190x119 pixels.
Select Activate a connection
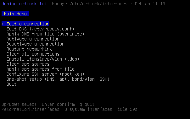33,39
